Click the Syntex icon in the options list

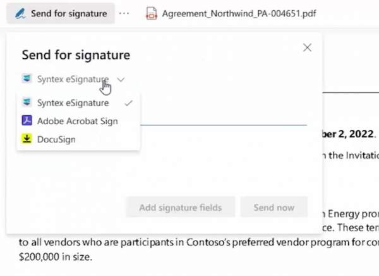click(x=27, y=103)
